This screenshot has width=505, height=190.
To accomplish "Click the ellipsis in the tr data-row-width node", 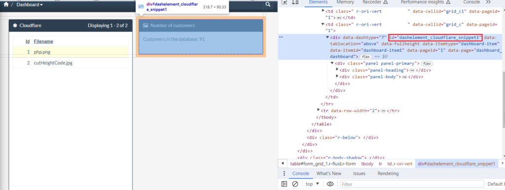I will [383, 111].
